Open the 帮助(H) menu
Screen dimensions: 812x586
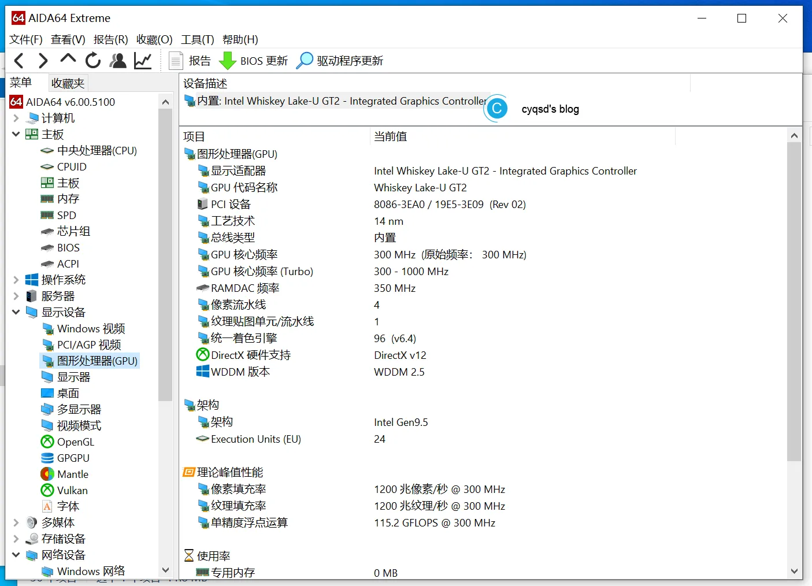[240, 39]
